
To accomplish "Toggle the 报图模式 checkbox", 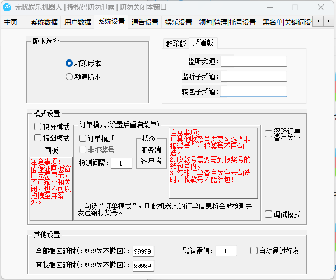I will [x=38, y=138].
